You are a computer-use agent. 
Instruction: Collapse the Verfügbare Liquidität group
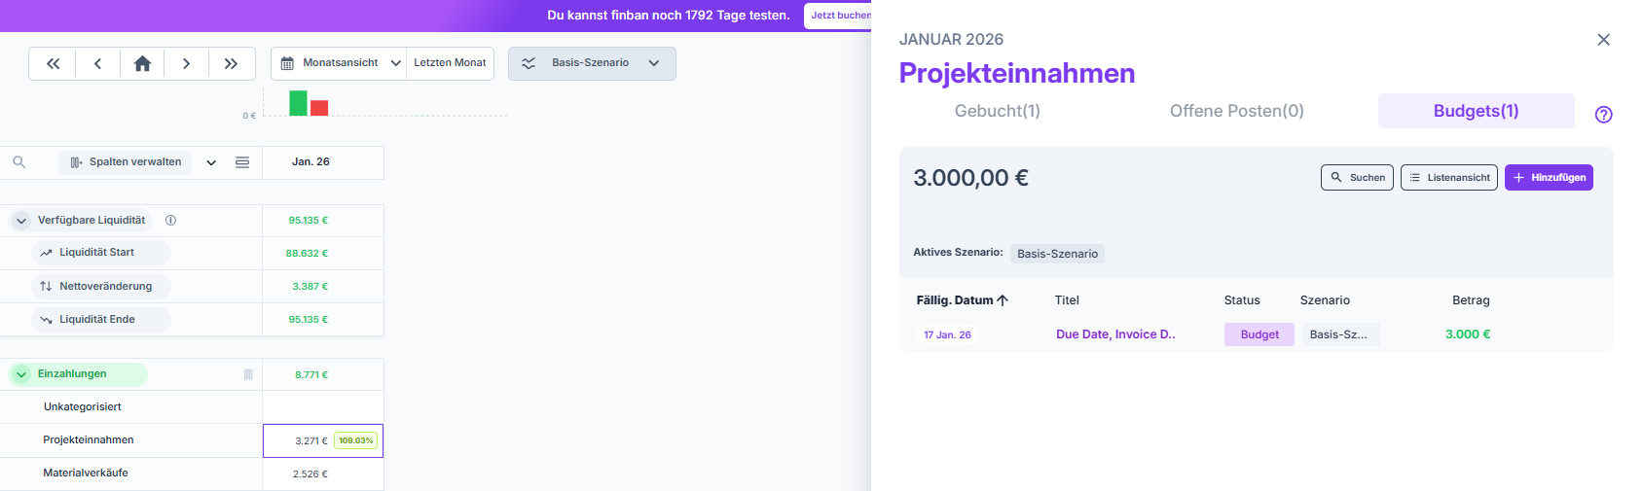(21, 221)
